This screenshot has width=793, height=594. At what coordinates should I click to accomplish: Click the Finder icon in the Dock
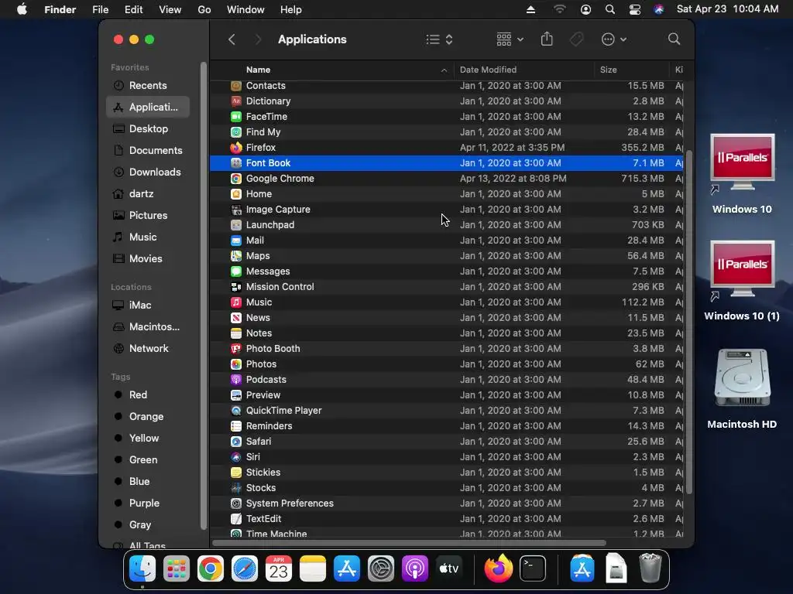pyautogui.click(x=142, y=568)
